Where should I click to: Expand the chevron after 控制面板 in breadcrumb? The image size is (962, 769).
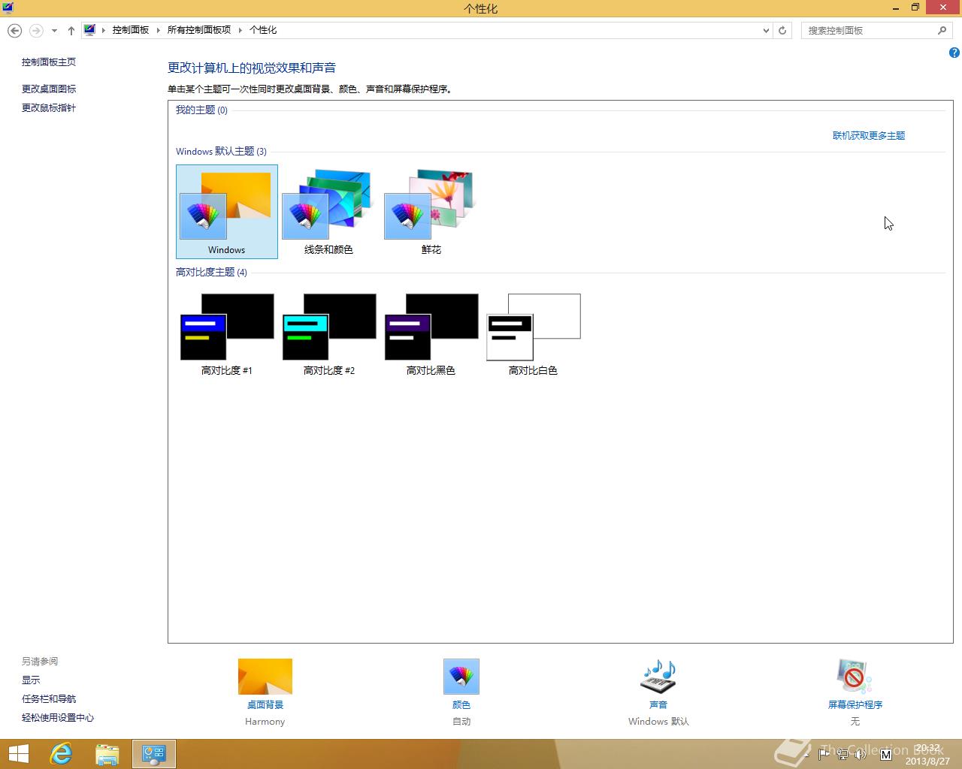tap(158, 30)
